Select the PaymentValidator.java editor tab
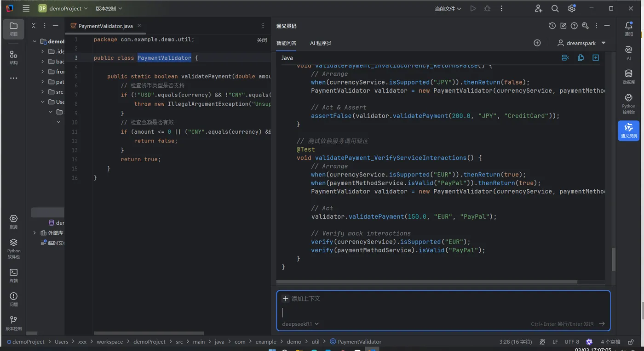Screen dimensions: 644x351 coord(105,26)
